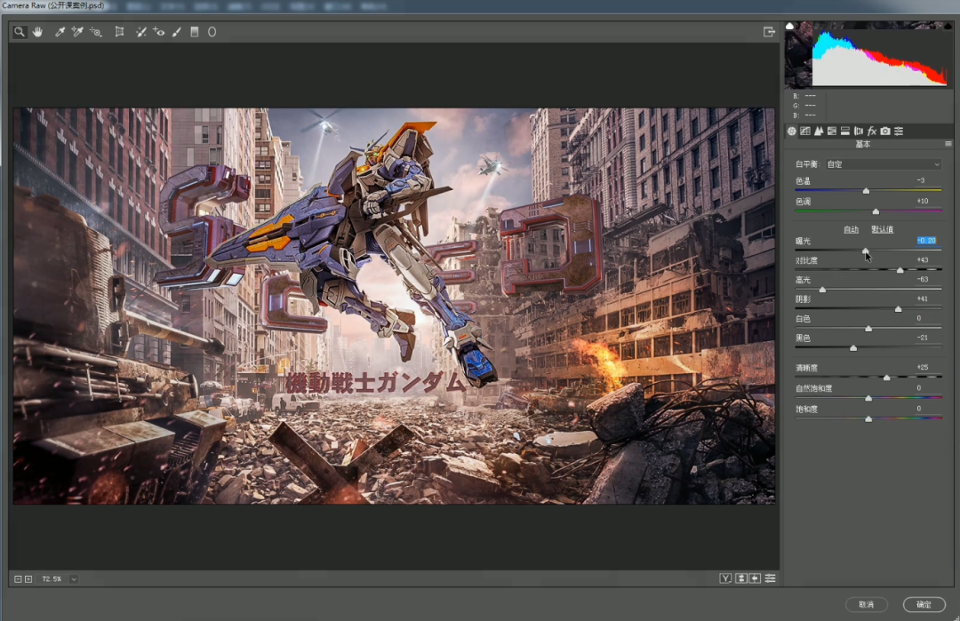Cycle before/after views with Y button
Image resolution: width=960 pixels, height=621 pixels.
(x=725, y=578)
